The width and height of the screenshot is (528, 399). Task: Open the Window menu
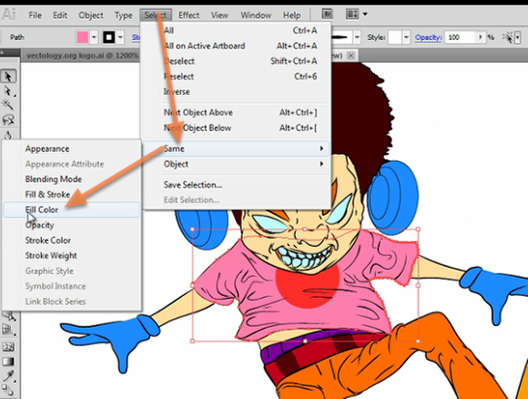[x=256, y=15]
